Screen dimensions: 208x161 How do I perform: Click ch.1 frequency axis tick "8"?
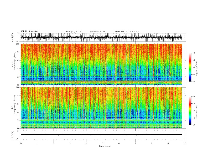pos(18,52)
